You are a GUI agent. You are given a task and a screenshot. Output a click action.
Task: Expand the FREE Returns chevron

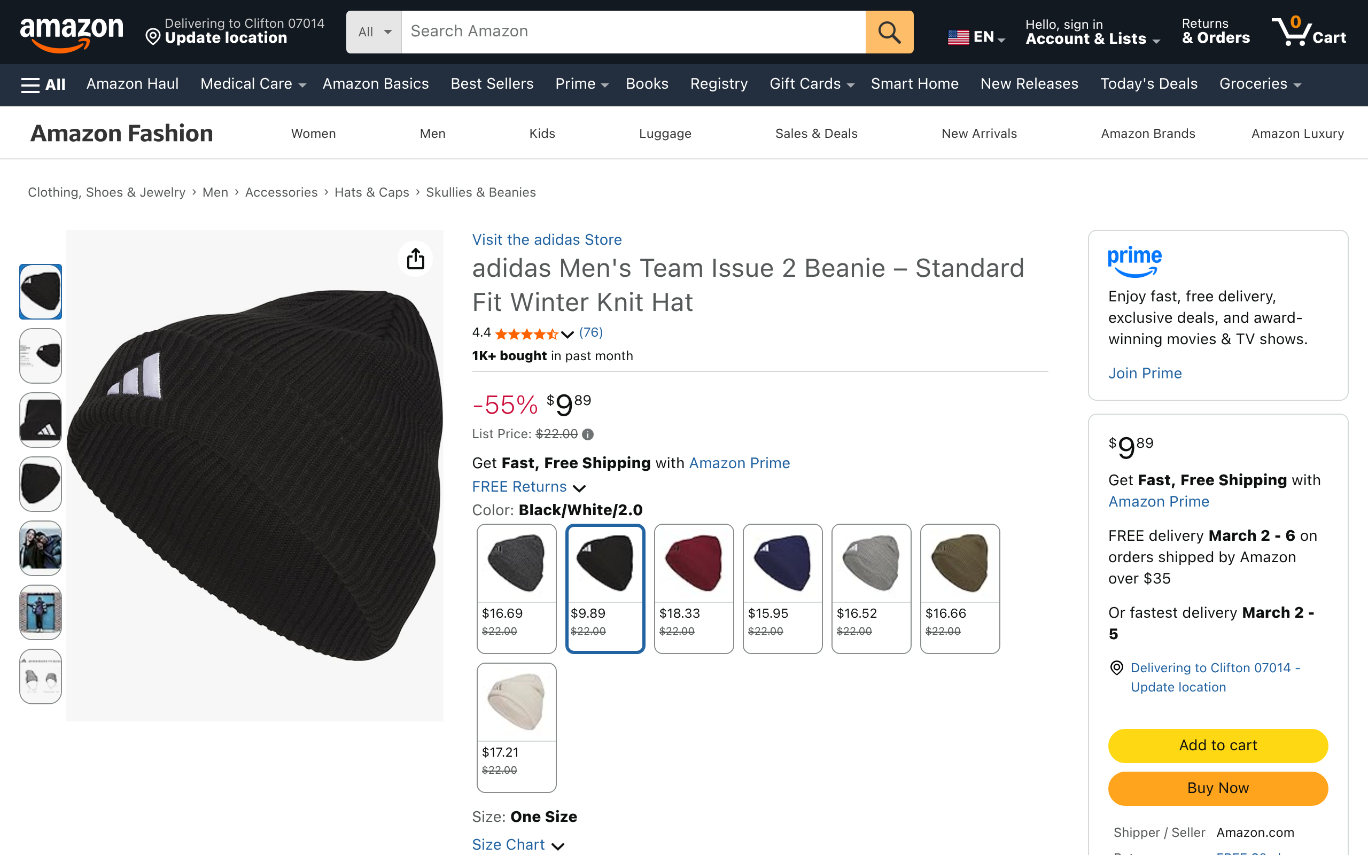coord(579,488)
